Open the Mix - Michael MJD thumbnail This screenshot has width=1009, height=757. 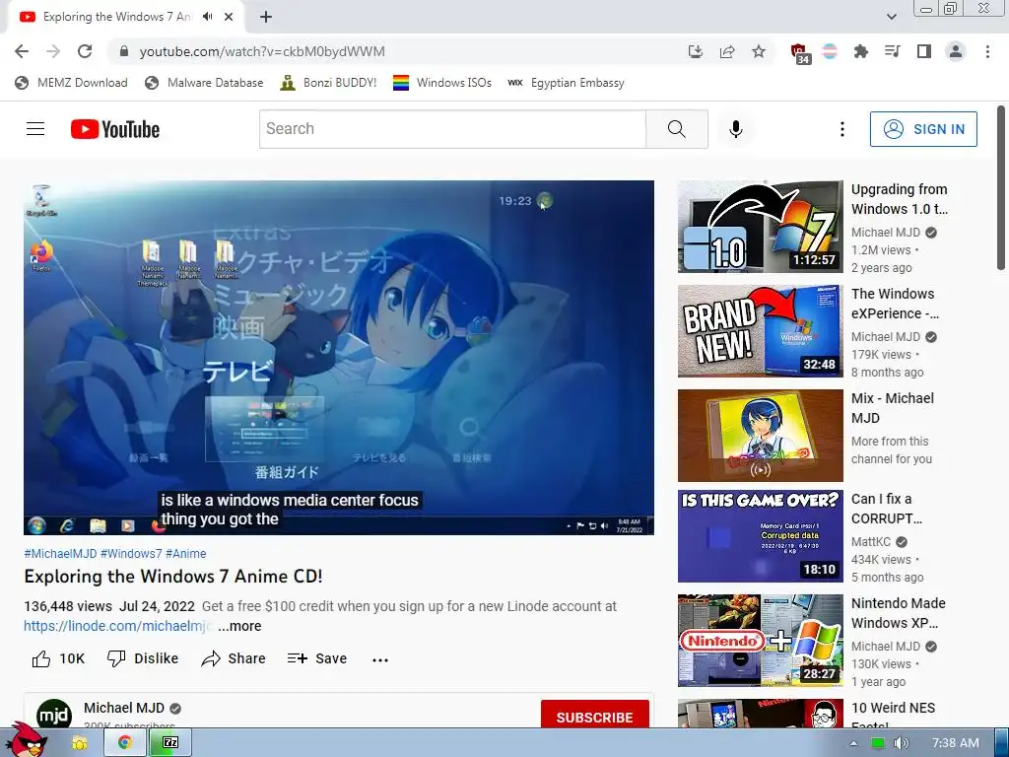tap(760, 436)
